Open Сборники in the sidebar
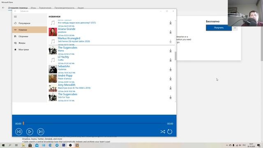This screenshot has width=263, height=148. tap(30, 37)
